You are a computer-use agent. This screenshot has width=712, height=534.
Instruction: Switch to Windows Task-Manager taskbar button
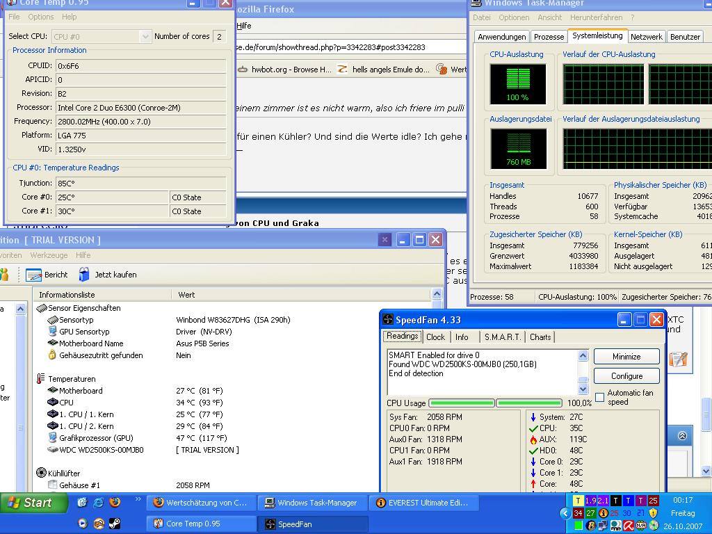point(312,503)
